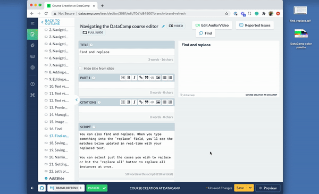319x194 pixels.
Task: Click the yellow Save button
Action: point(240,188)
